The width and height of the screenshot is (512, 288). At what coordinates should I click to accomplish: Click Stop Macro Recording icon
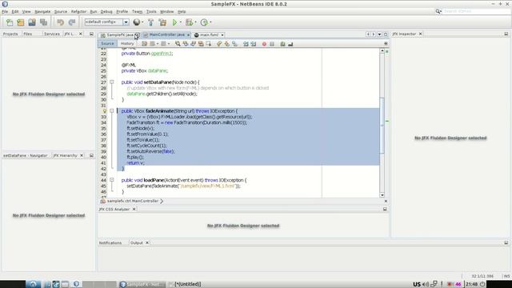pyautogui.click(x=272, y=44)
